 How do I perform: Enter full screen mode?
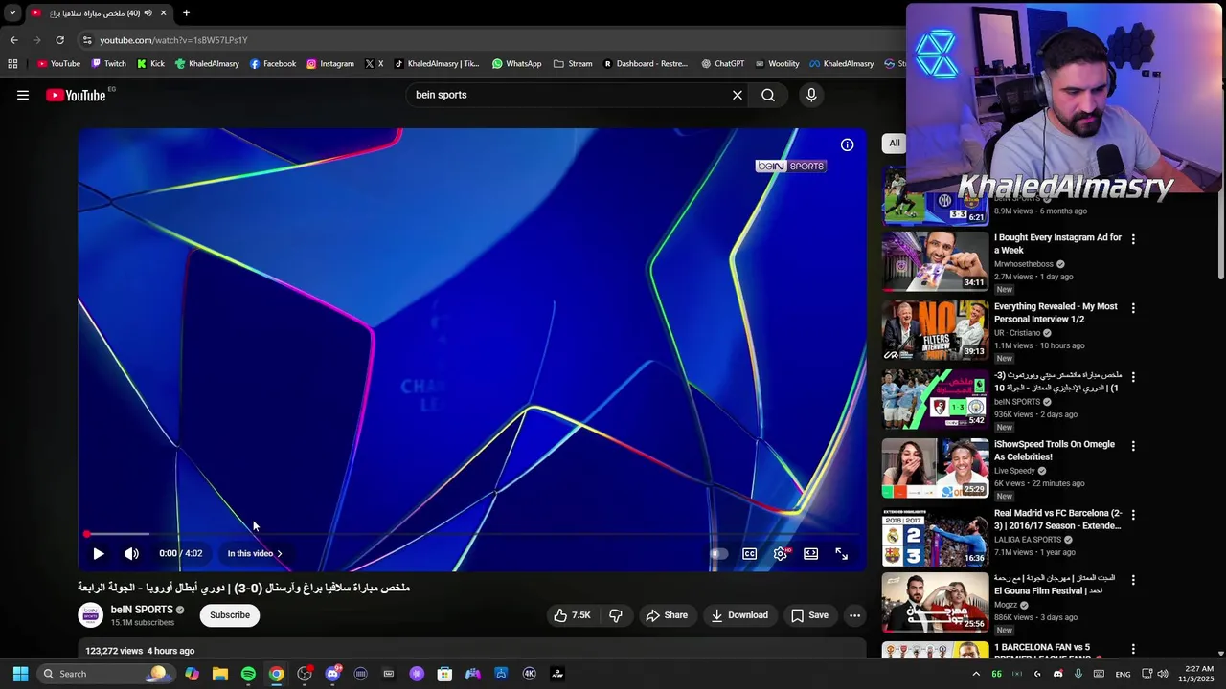click(841, 553)
